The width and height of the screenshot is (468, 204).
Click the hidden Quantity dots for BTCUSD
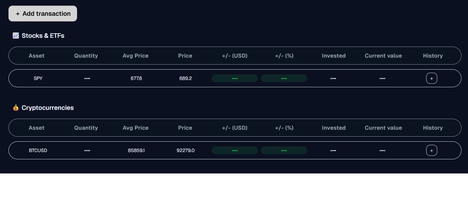87,150
